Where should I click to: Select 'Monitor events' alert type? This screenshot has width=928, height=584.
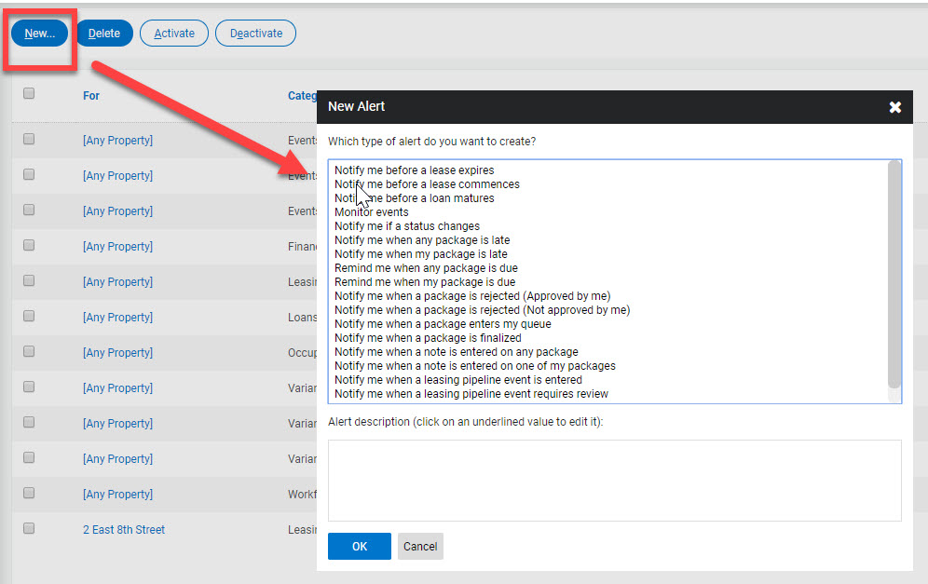coord(371,212)
